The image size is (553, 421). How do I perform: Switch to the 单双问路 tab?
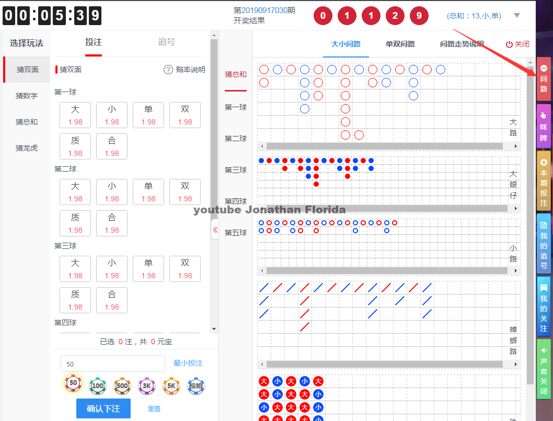[400, 44]
